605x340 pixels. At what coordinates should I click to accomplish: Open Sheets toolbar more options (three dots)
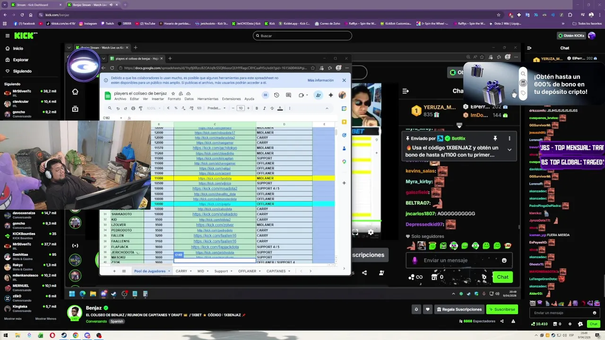click(289, 108)
